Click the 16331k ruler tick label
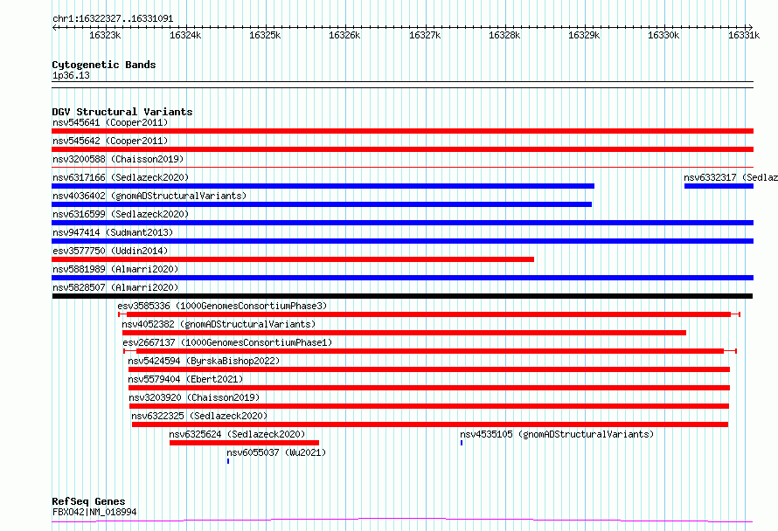 744,35
